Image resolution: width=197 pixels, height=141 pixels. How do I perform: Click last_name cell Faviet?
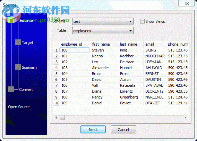point(131,103)
